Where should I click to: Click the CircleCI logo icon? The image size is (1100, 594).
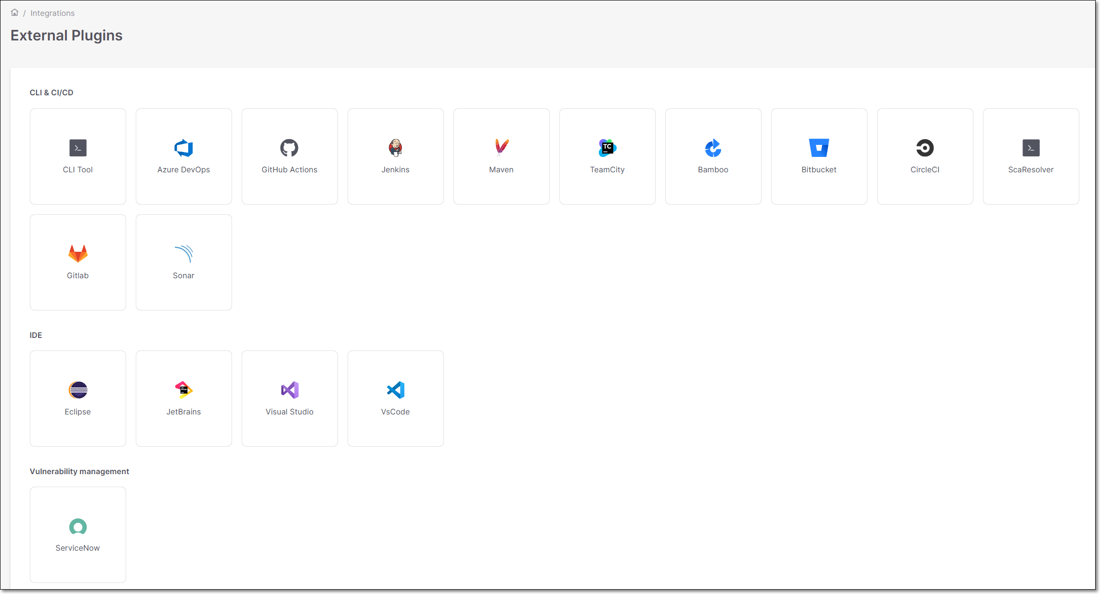(x=925, y=148)
